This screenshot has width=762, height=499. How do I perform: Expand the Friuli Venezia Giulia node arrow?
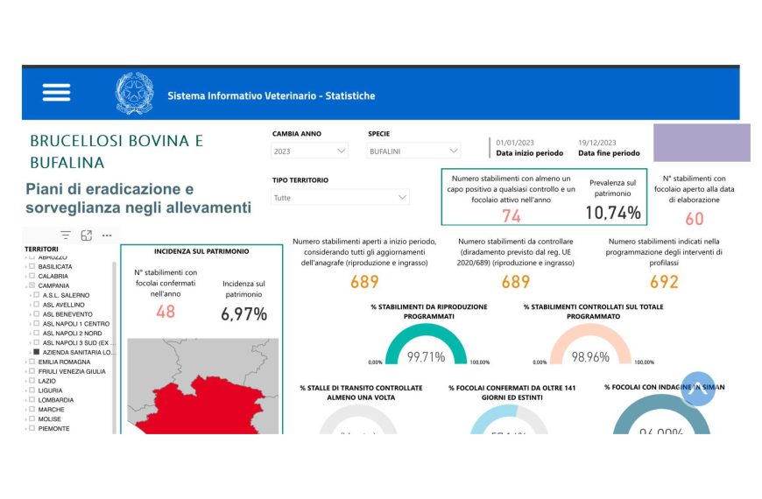coord(26,371)
